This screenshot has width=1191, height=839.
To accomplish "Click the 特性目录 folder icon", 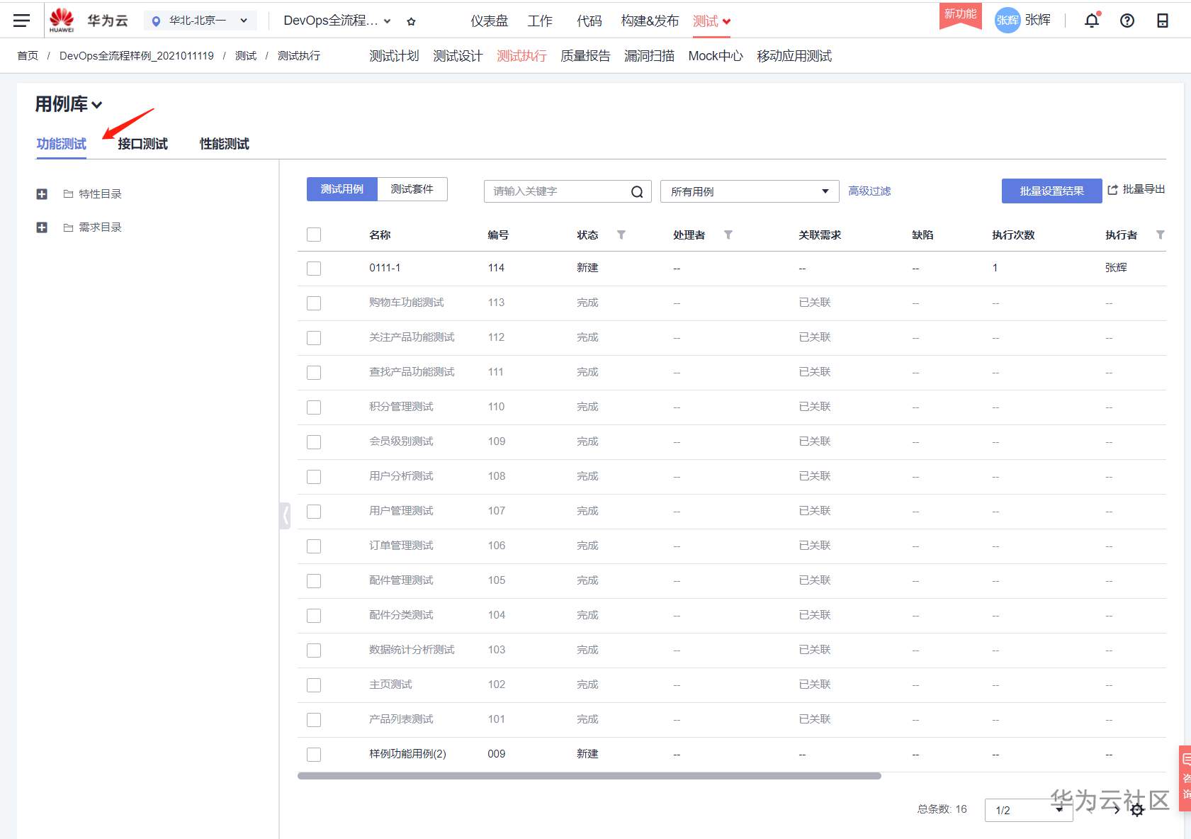I will (x=68, y=194).
